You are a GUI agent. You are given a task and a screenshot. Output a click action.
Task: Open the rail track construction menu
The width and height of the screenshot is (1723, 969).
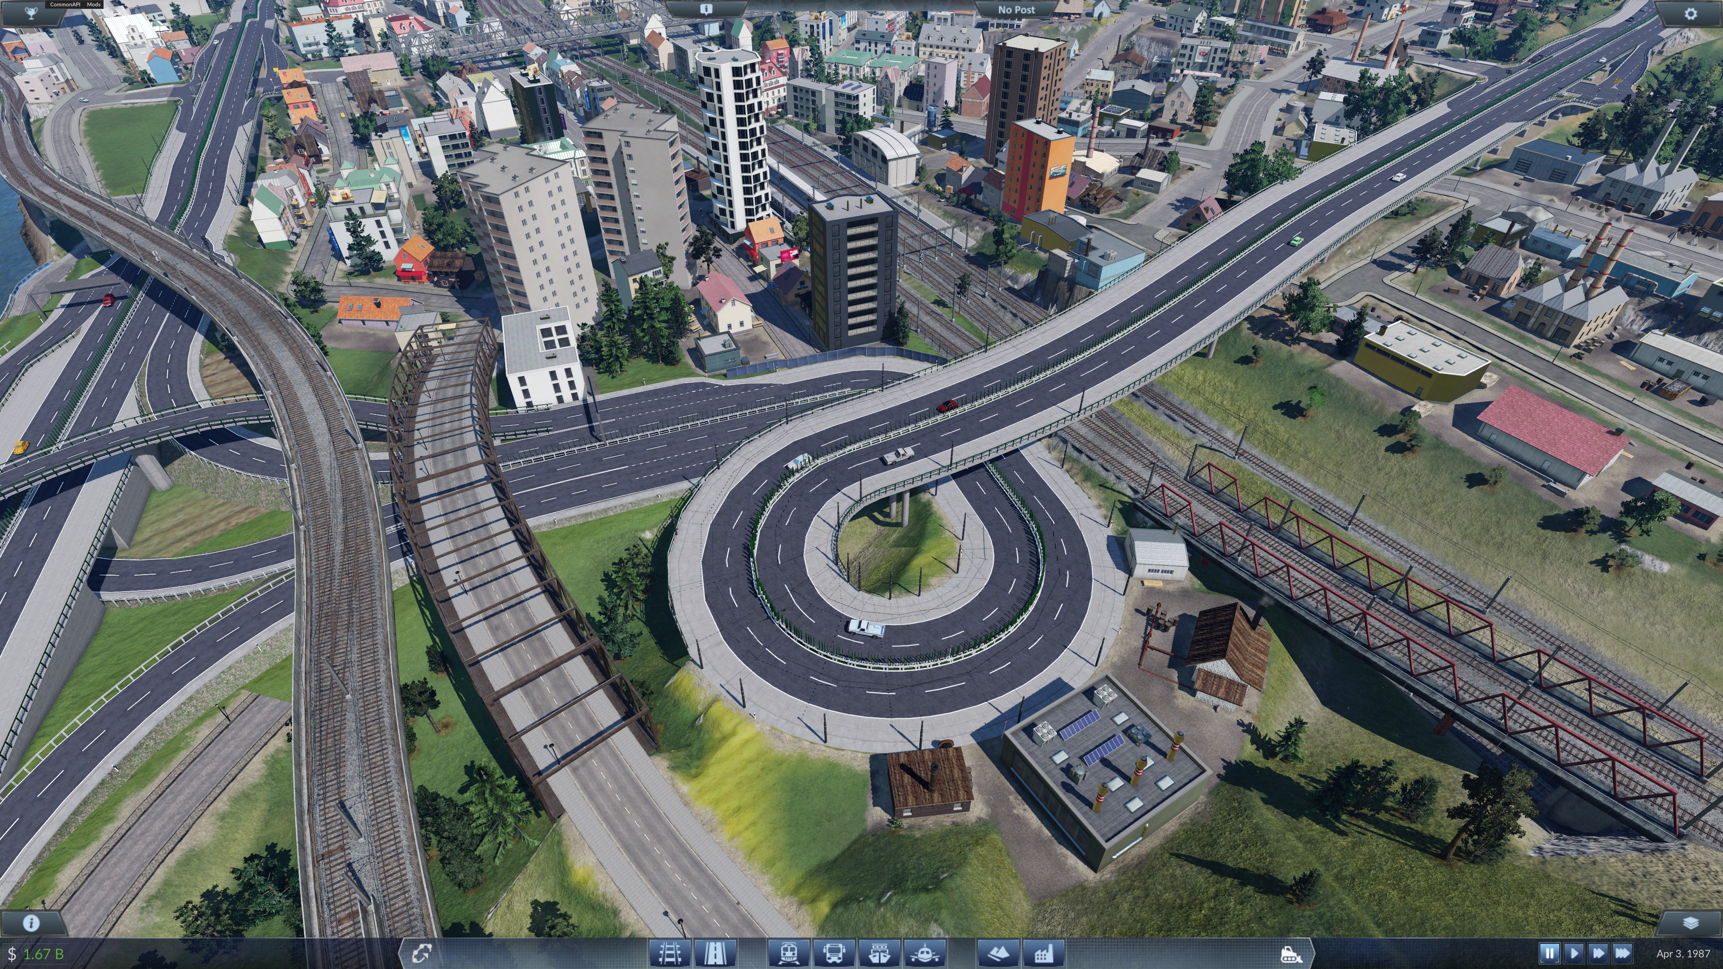click(670, 953)
